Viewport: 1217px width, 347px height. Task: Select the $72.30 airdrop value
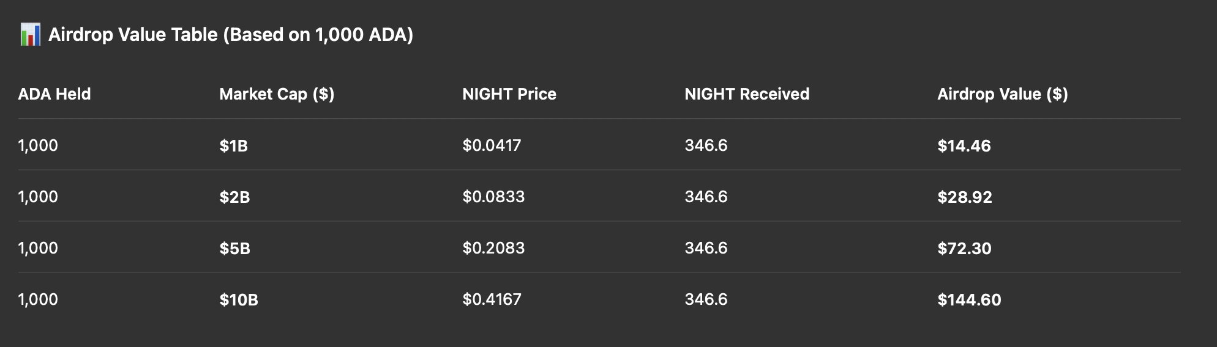[964, 248]
